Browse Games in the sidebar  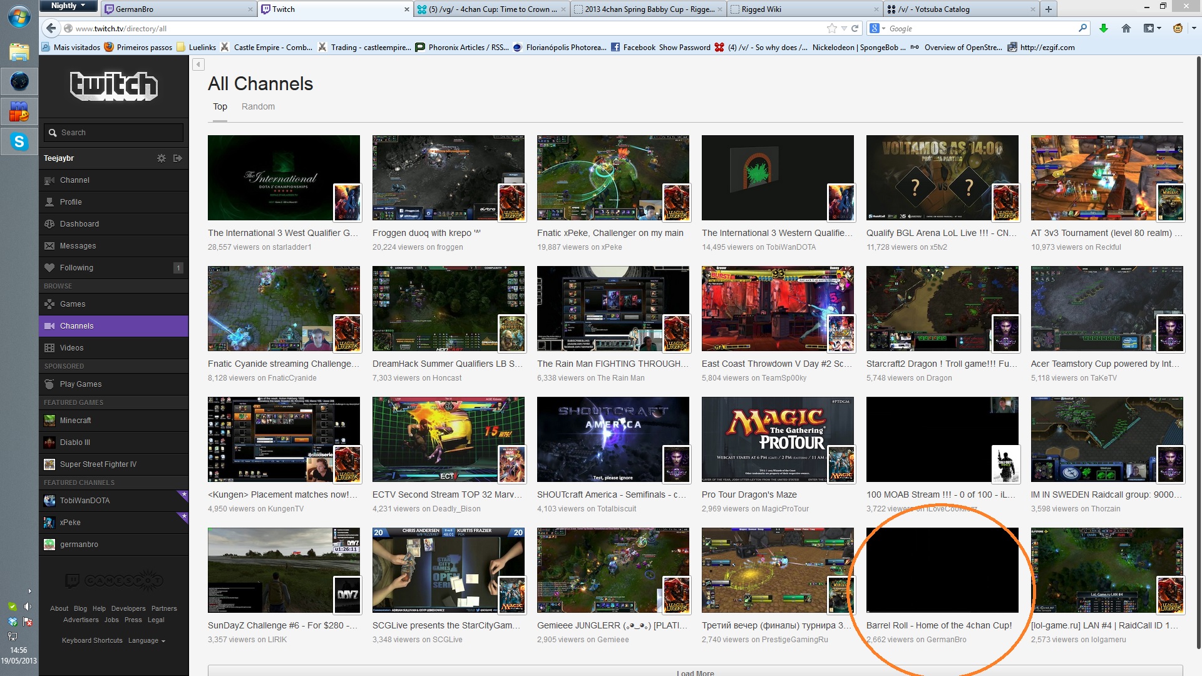(x=113, y=304)
